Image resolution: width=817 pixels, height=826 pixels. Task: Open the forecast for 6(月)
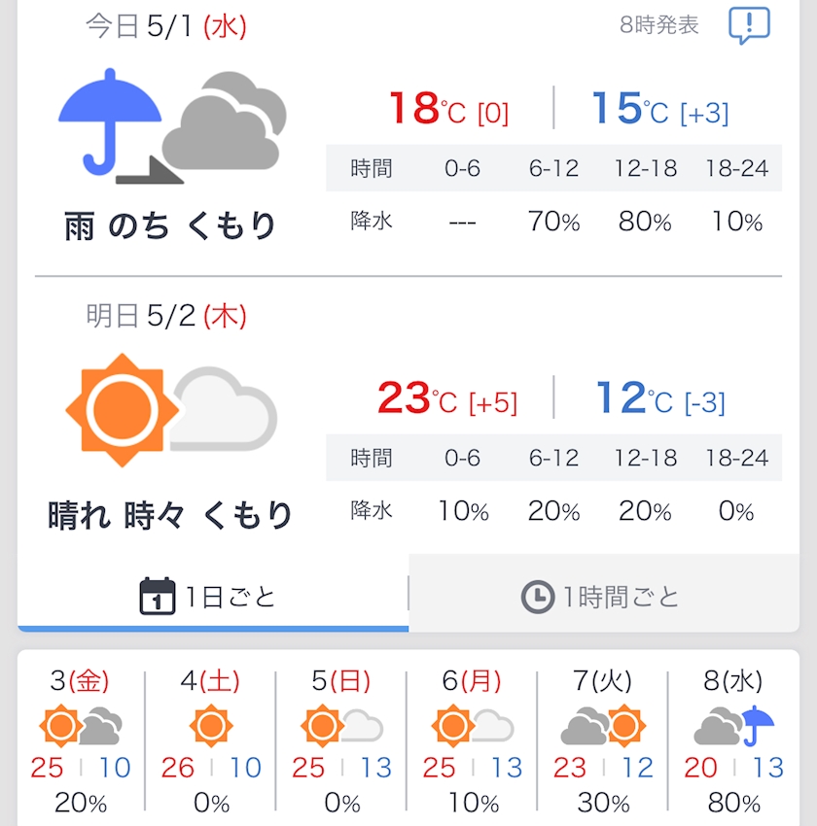pos(472,740)
